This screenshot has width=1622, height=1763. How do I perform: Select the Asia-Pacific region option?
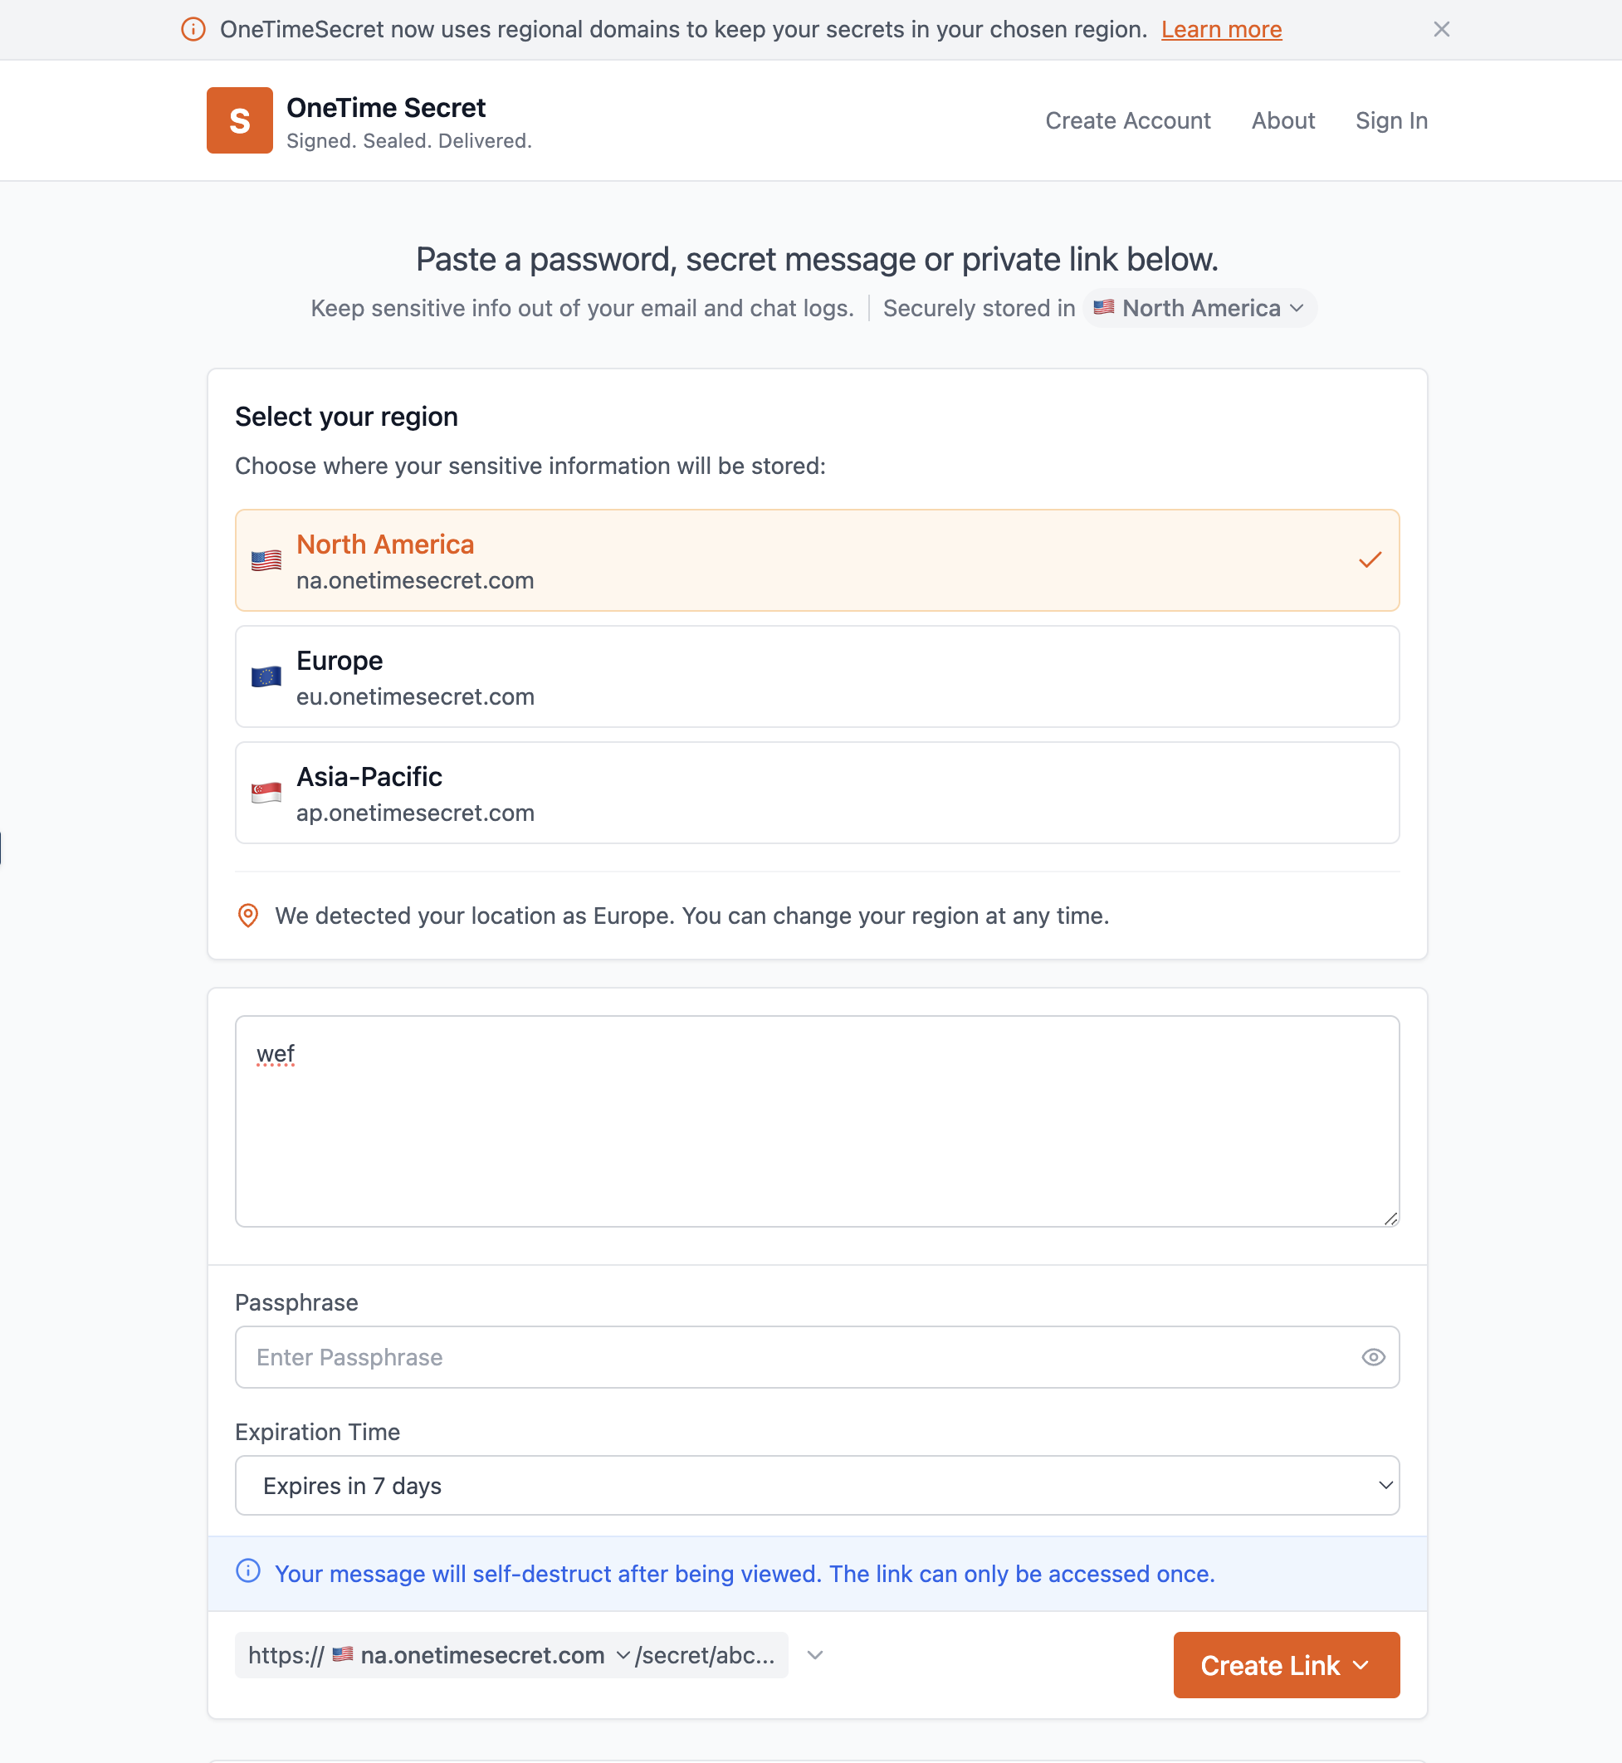[x=816, y=794]
